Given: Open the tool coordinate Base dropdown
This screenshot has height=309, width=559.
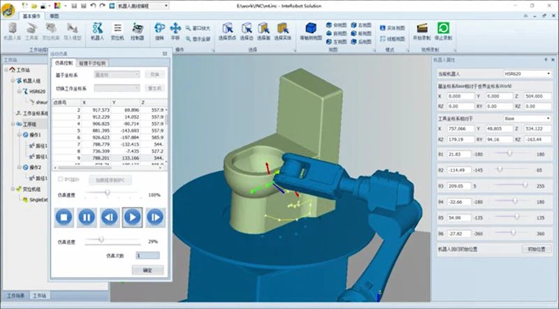Looking at the screenshot, I should tap(527, 118).
